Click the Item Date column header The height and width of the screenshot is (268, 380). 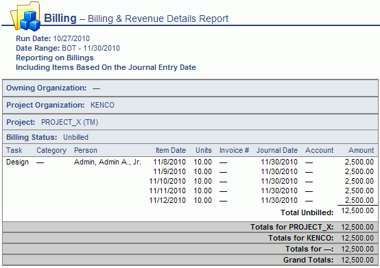[171, 150]
